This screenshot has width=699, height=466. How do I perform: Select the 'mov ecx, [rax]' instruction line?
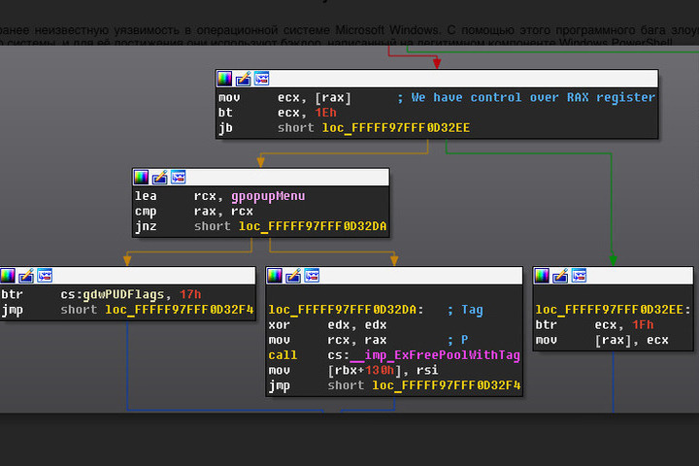click(x=284, y=98)
